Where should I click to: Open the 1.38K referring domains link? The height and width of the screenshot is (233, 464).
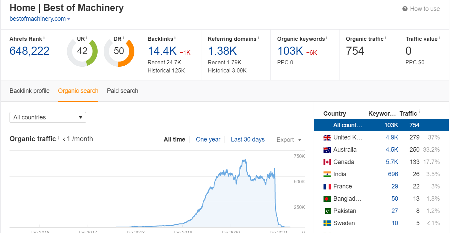tap(222, 51)
